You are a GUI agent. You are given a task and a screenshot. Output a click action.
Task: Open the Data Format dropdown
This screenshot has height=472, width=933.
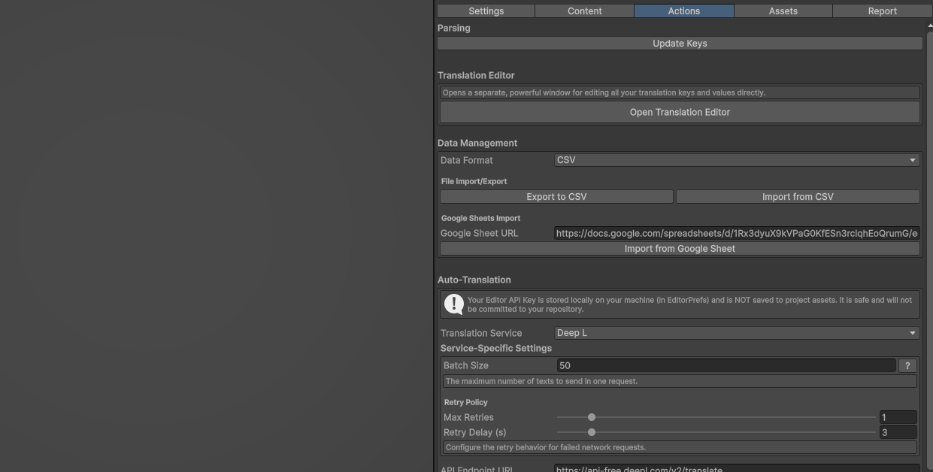(737, 159)
